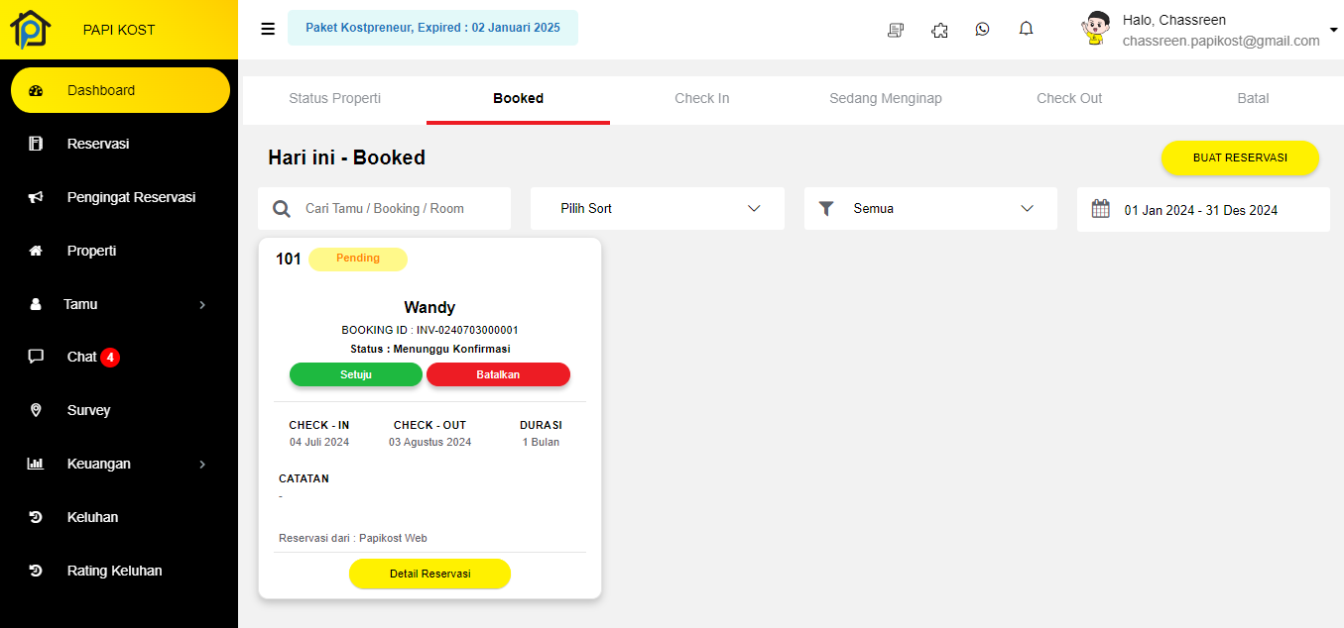The height and width of the screenshot is (628, 1344).
Task: Open Chat in the sidebar
Action: point(82,357)
